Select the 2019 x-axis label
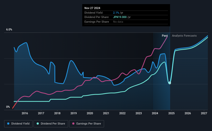Image resolution: width=212 pixels, height=131 pixels. [x=74, y=113]
